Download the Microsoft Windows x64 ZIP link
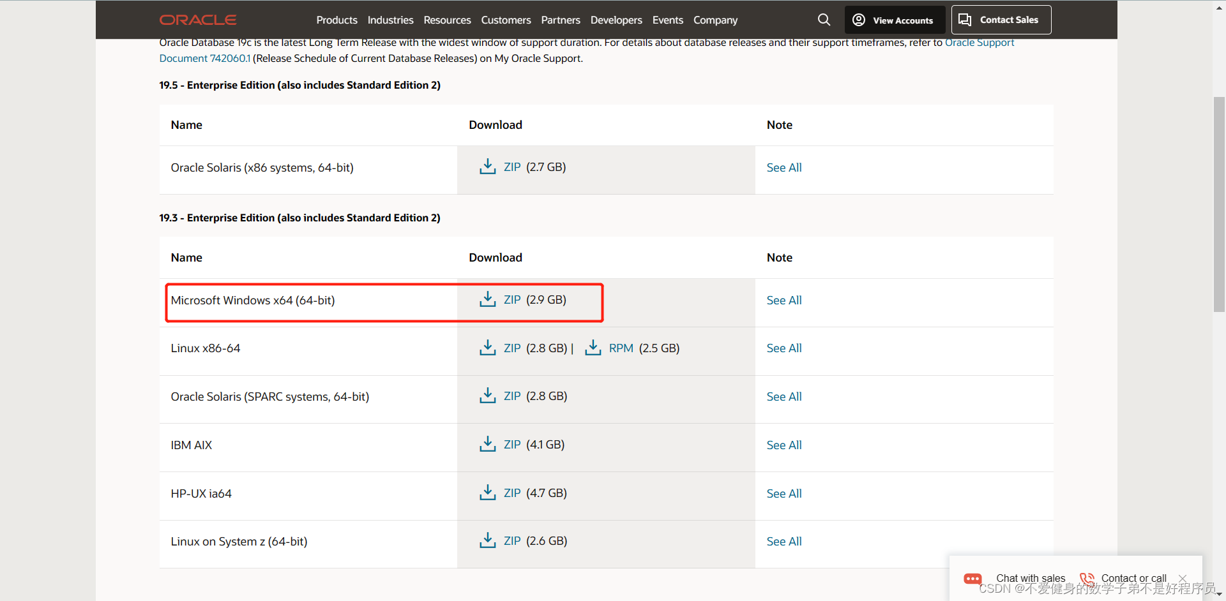Viewport: 1226px width, 601px height. (512, 299)
